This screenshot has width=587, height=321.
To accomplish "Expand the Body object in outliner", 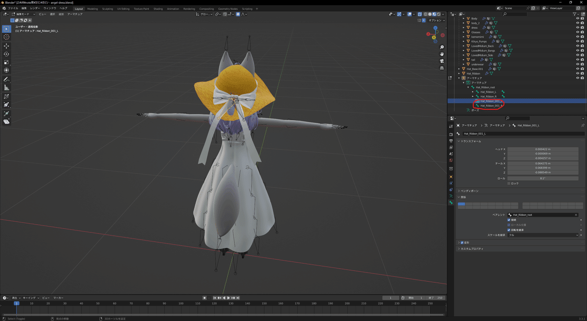I will coord(463,19).
